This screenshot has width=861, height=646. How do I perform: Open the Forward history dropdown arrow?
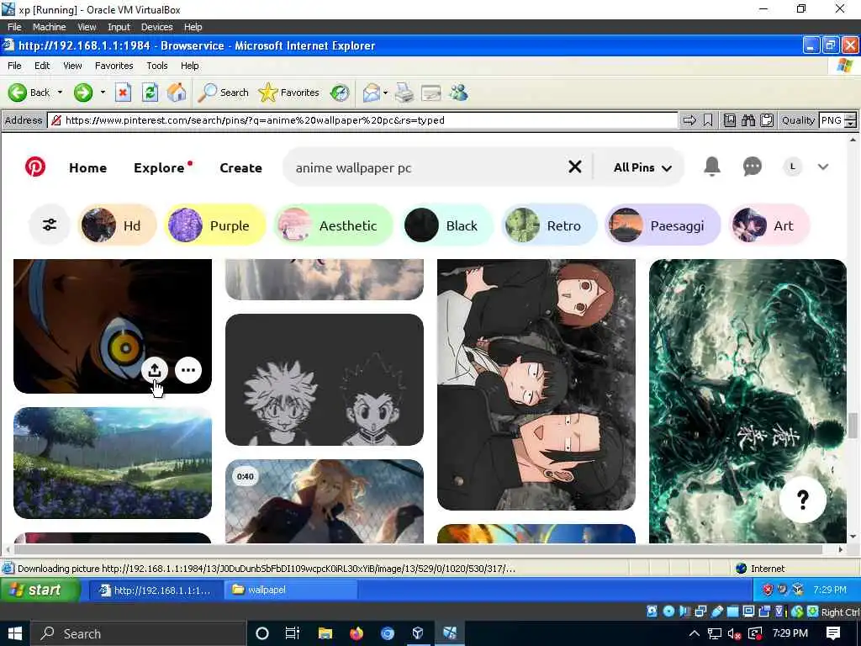pos(103,93)
